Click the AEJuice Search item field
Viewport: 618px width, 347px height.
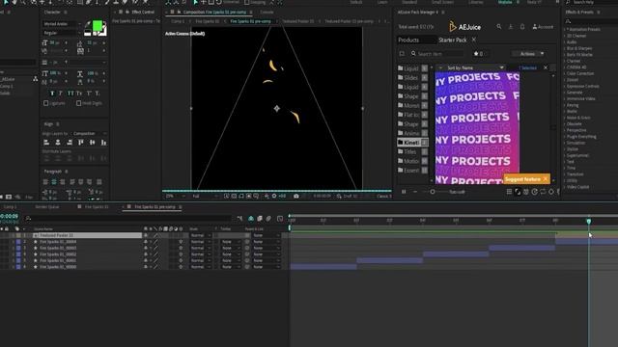tap(436, 54)
